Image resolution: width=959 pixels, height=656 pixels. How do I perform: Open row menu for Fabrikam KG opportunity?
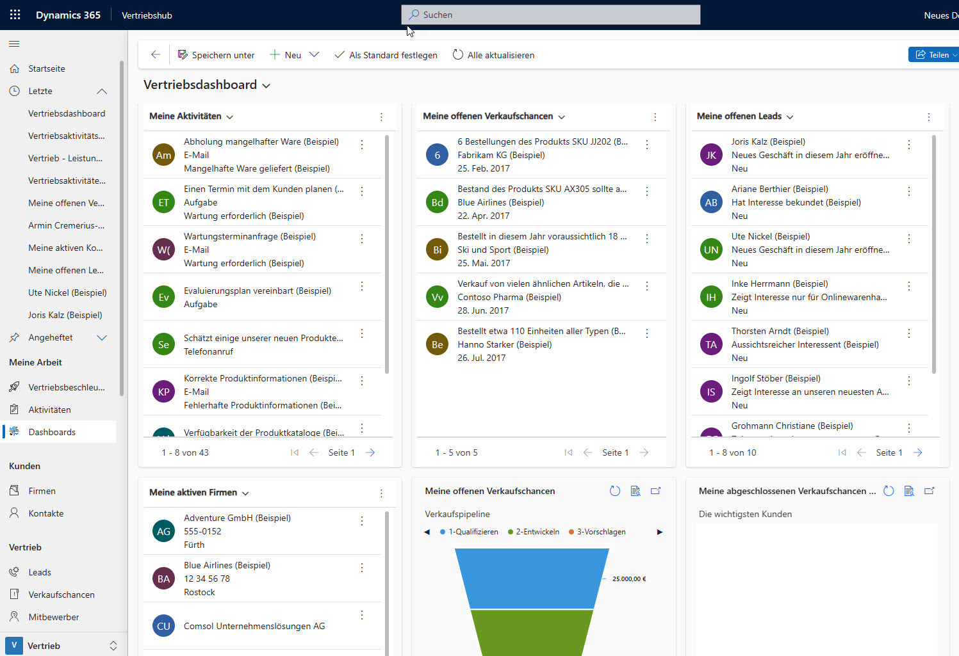(x=647, y=145)
